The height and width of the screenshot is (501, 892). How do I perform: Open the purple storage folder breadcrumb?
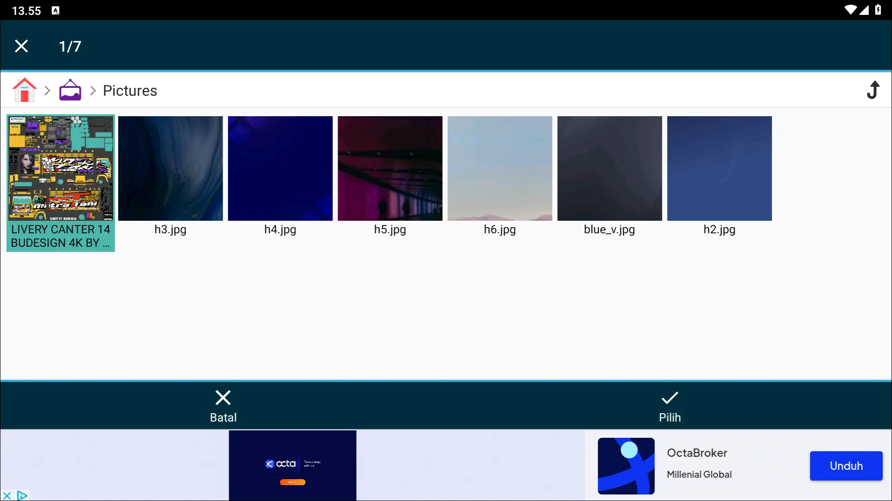(70, 90)
